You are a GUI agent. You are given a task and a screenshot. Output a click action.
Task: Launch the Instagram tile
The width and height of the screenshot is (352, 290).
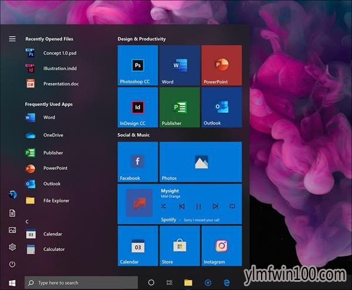tap(222, 246)
